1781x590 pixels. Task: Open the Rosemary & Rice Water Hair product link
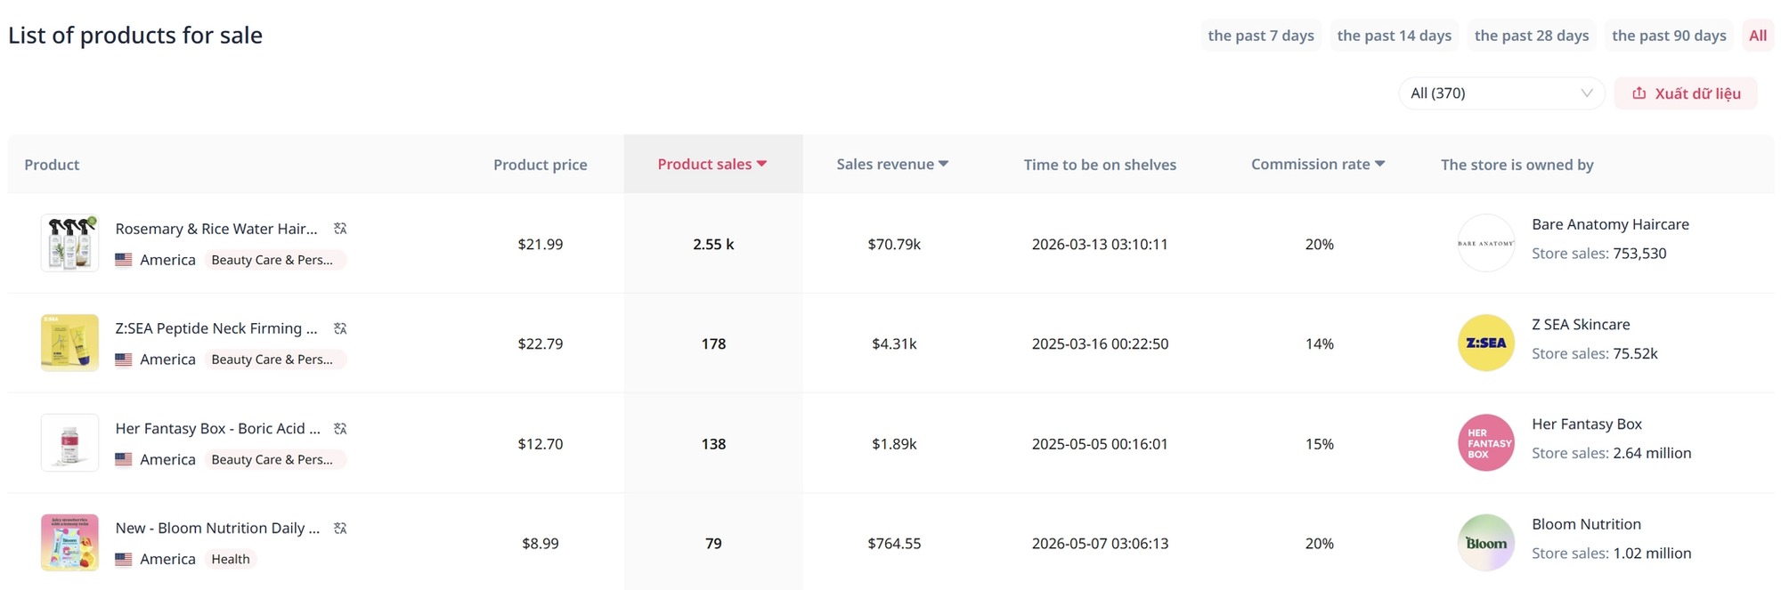click(216, 229)
